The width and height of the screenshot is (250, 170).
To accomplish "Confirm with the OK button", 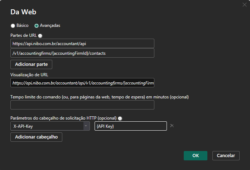I will point(196,156).
